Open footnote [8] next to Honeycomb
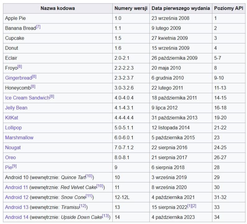The height and width of the screenshot is (224, 247). click(33, 86)
